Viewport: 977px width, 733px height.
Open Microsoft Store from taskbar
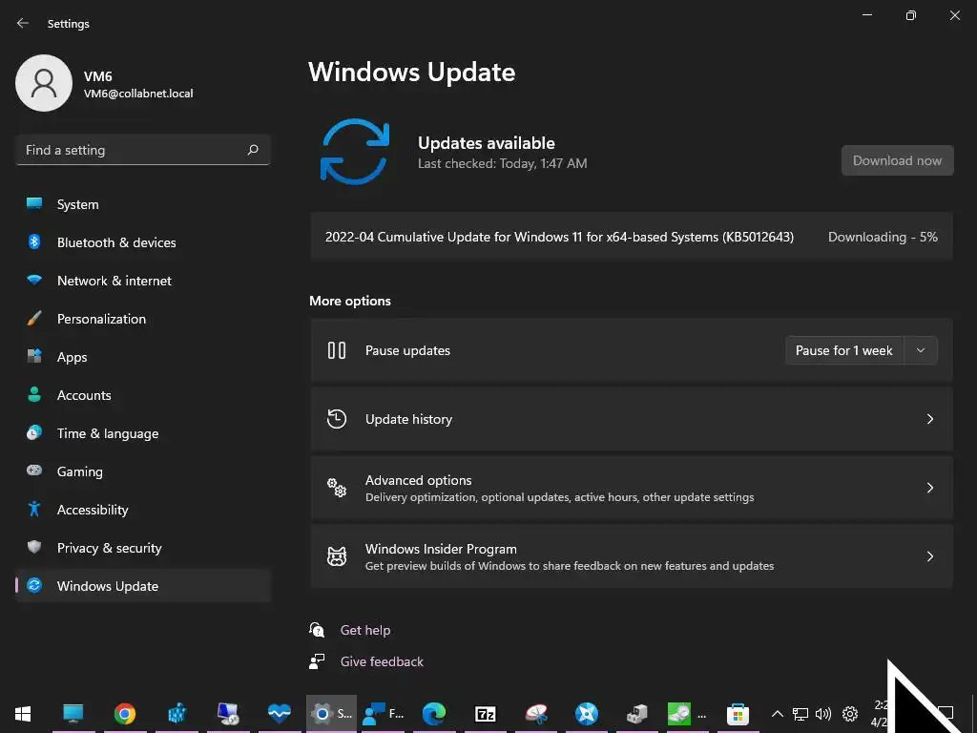tap(738, 713)
